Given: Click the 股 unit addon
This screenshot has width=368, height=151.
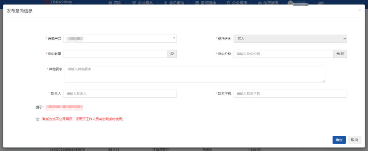Looking at the screenshot, I should [172, 54].
